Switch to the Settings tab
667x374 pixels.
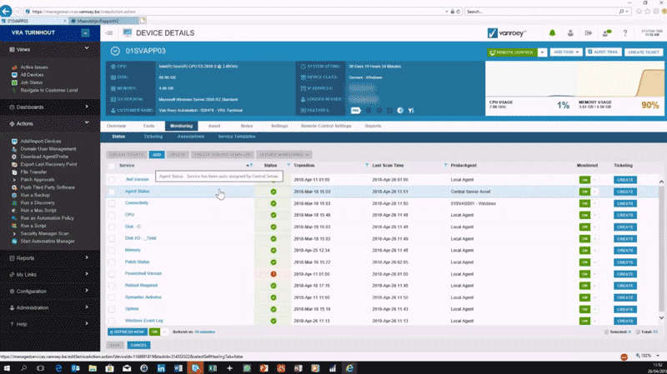(279, 126)
